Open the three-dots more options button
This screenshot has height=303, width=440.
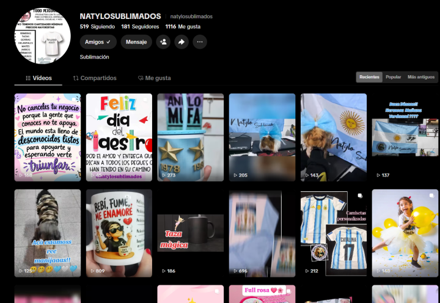tap(200, 42)
